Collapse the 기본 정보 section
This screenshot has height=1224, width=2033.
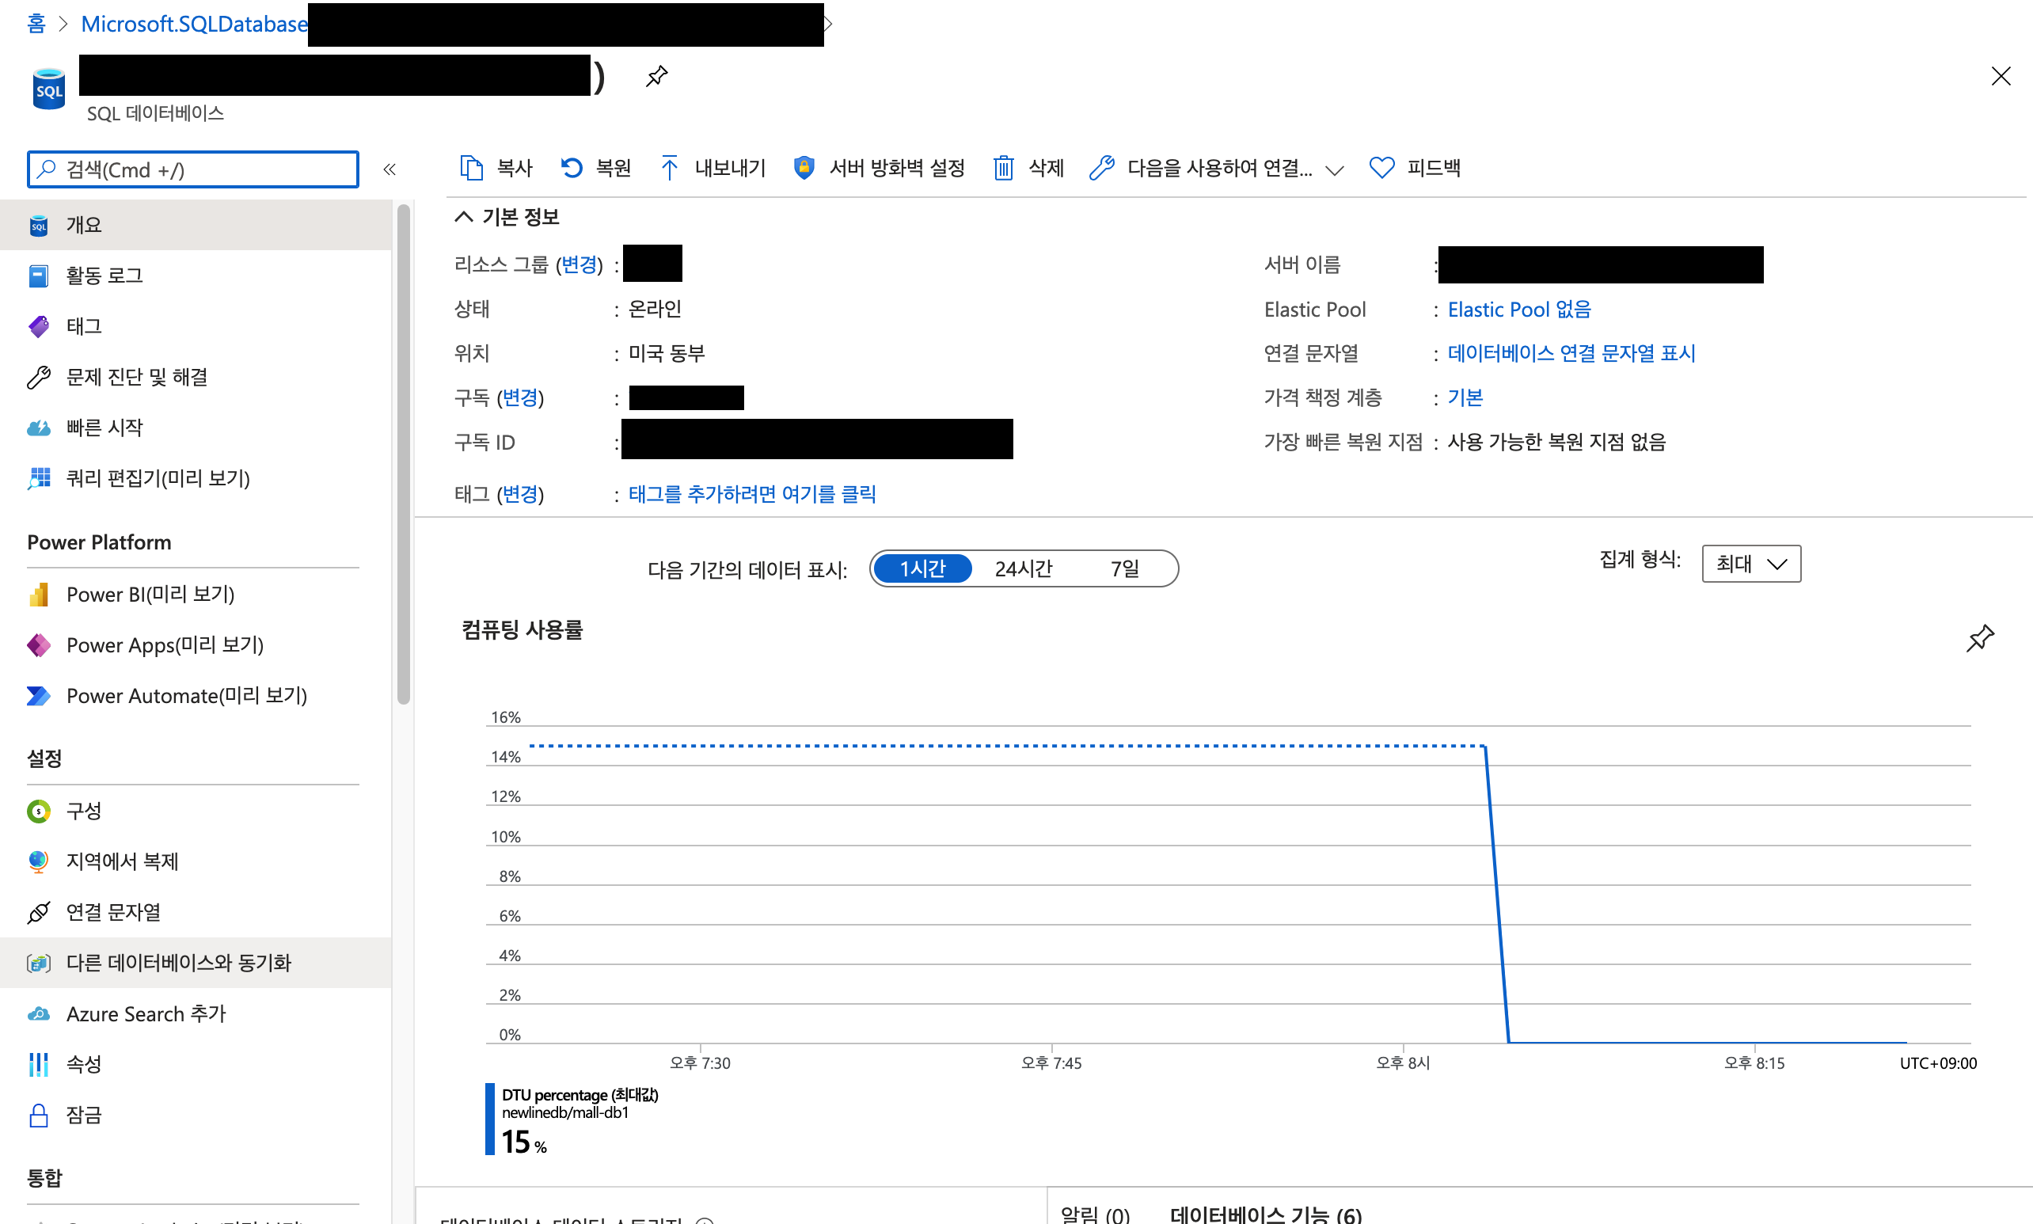coord(465,217)
